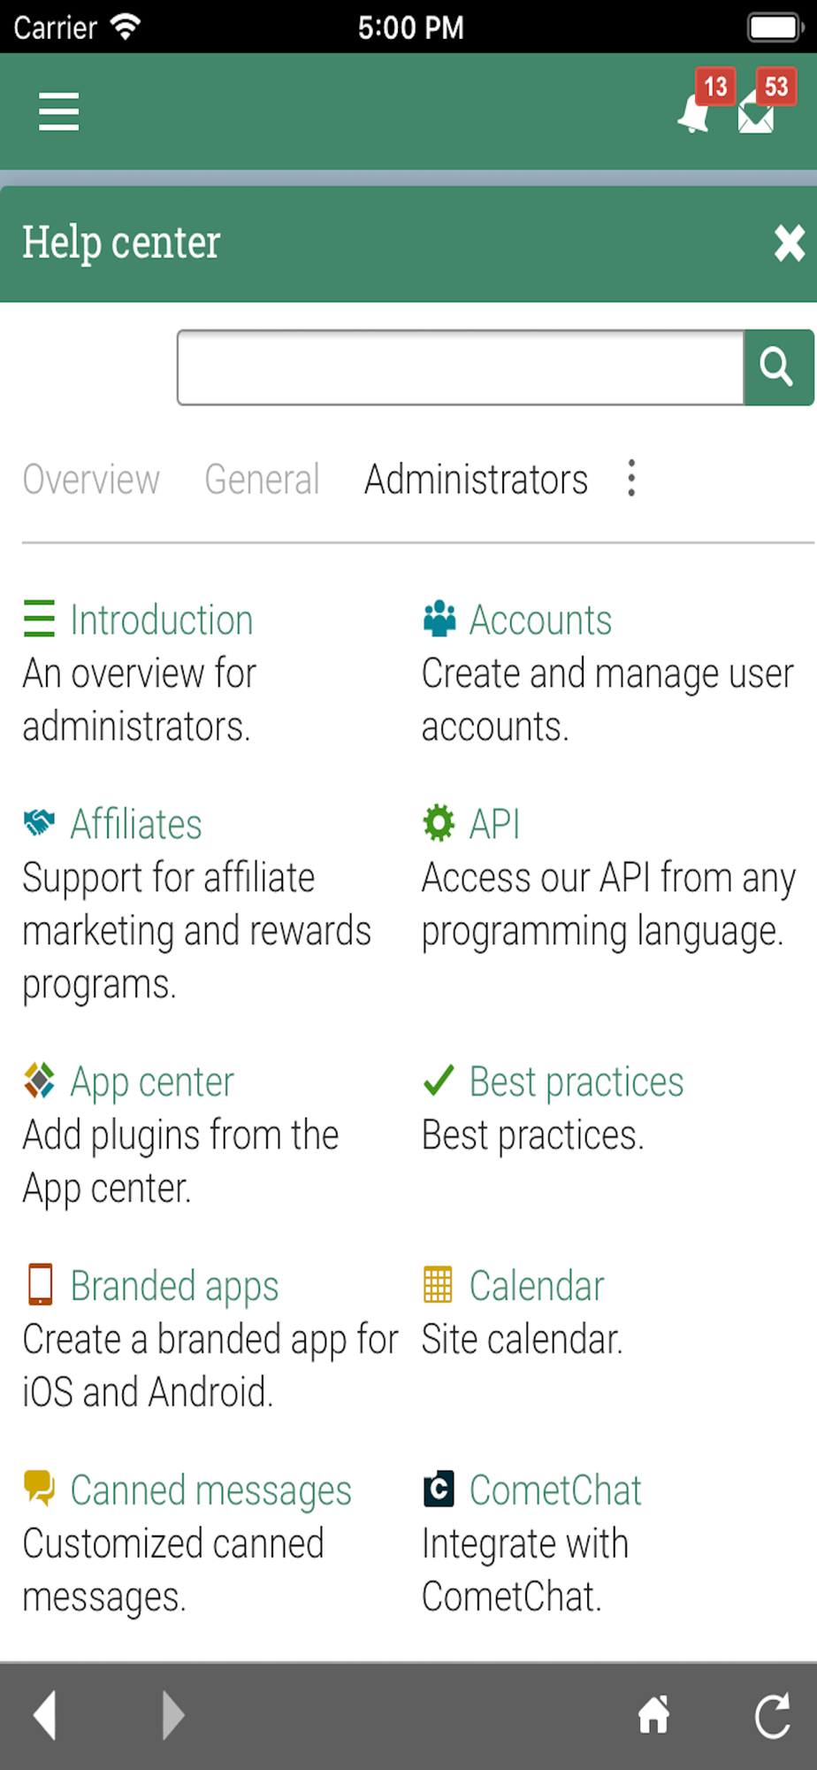
Task: Open the Introduction help topic
Action: coord(162,619)
